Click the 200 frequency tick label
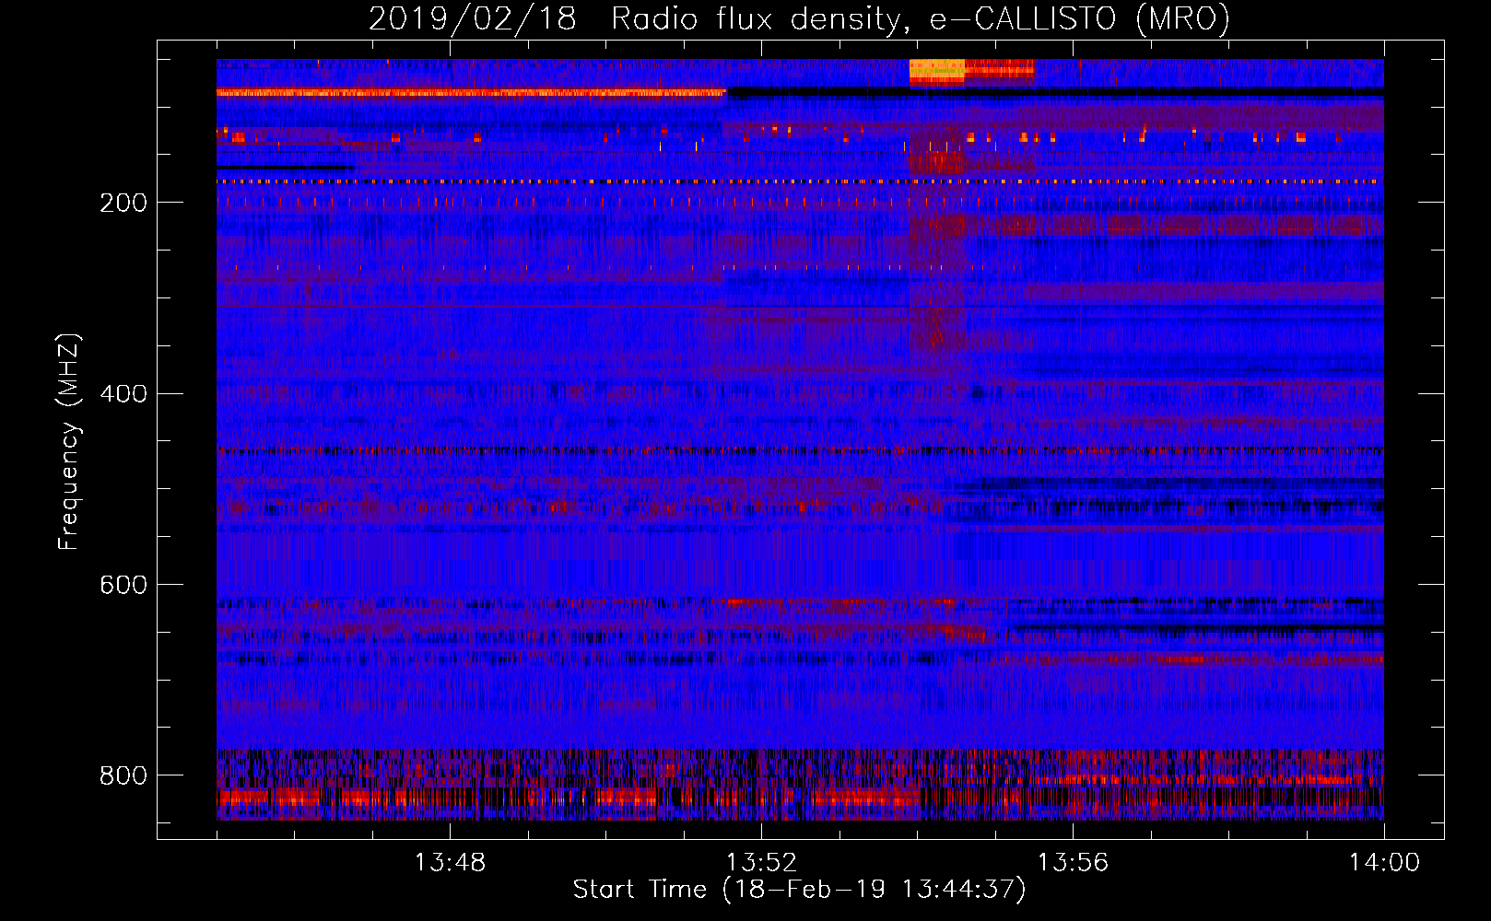The image size is (1491, 921). (123, 203)
